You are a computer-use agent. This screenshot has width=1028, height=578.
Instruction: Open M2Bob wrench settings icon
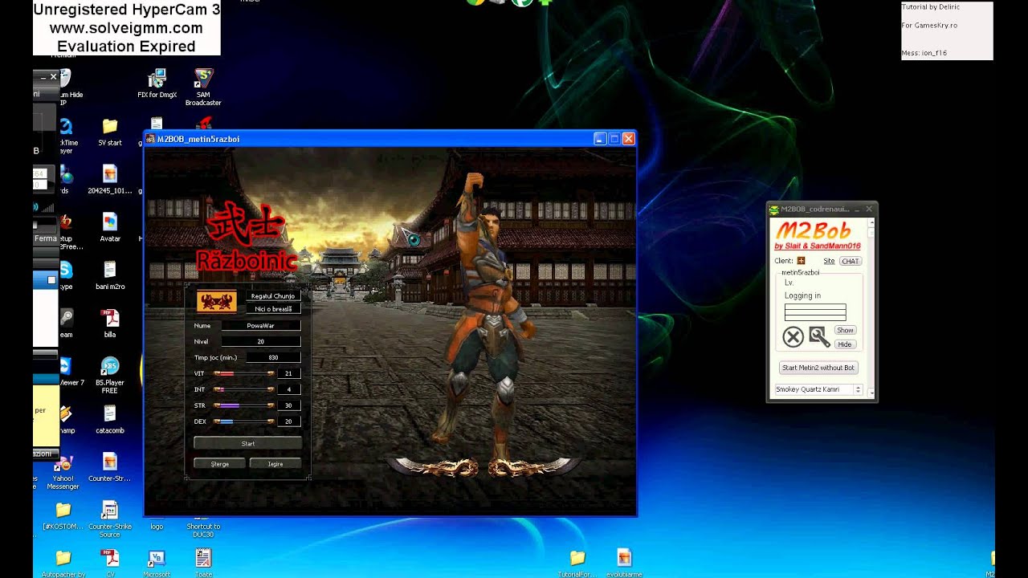[819, 337]
